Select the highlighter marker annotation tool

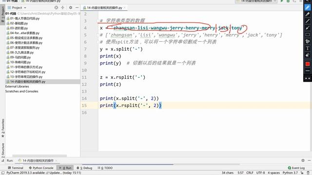tap(308, 14)
